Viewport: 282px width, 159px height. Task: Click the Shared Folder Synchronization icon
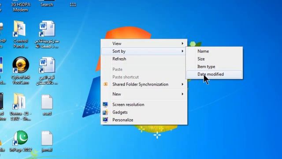106,84
